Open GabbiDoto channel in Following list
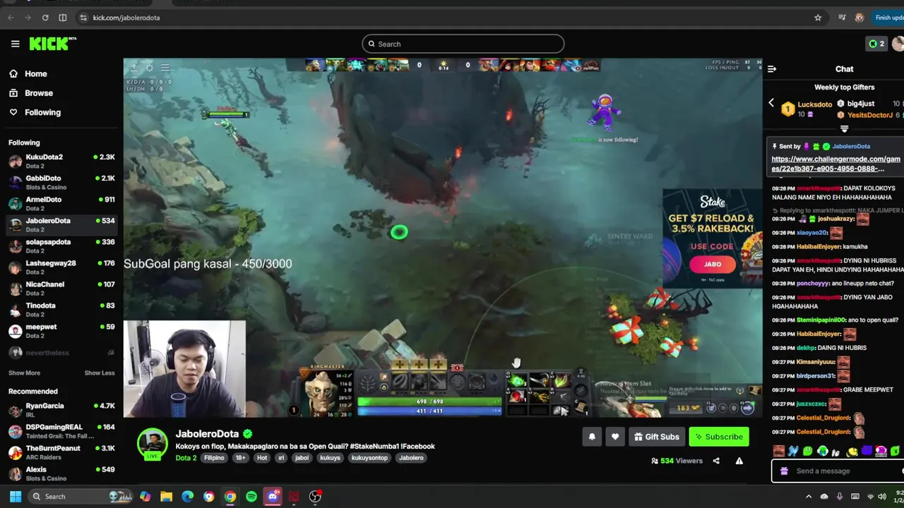This screenshot has width=904, height=508. point(61,182)
